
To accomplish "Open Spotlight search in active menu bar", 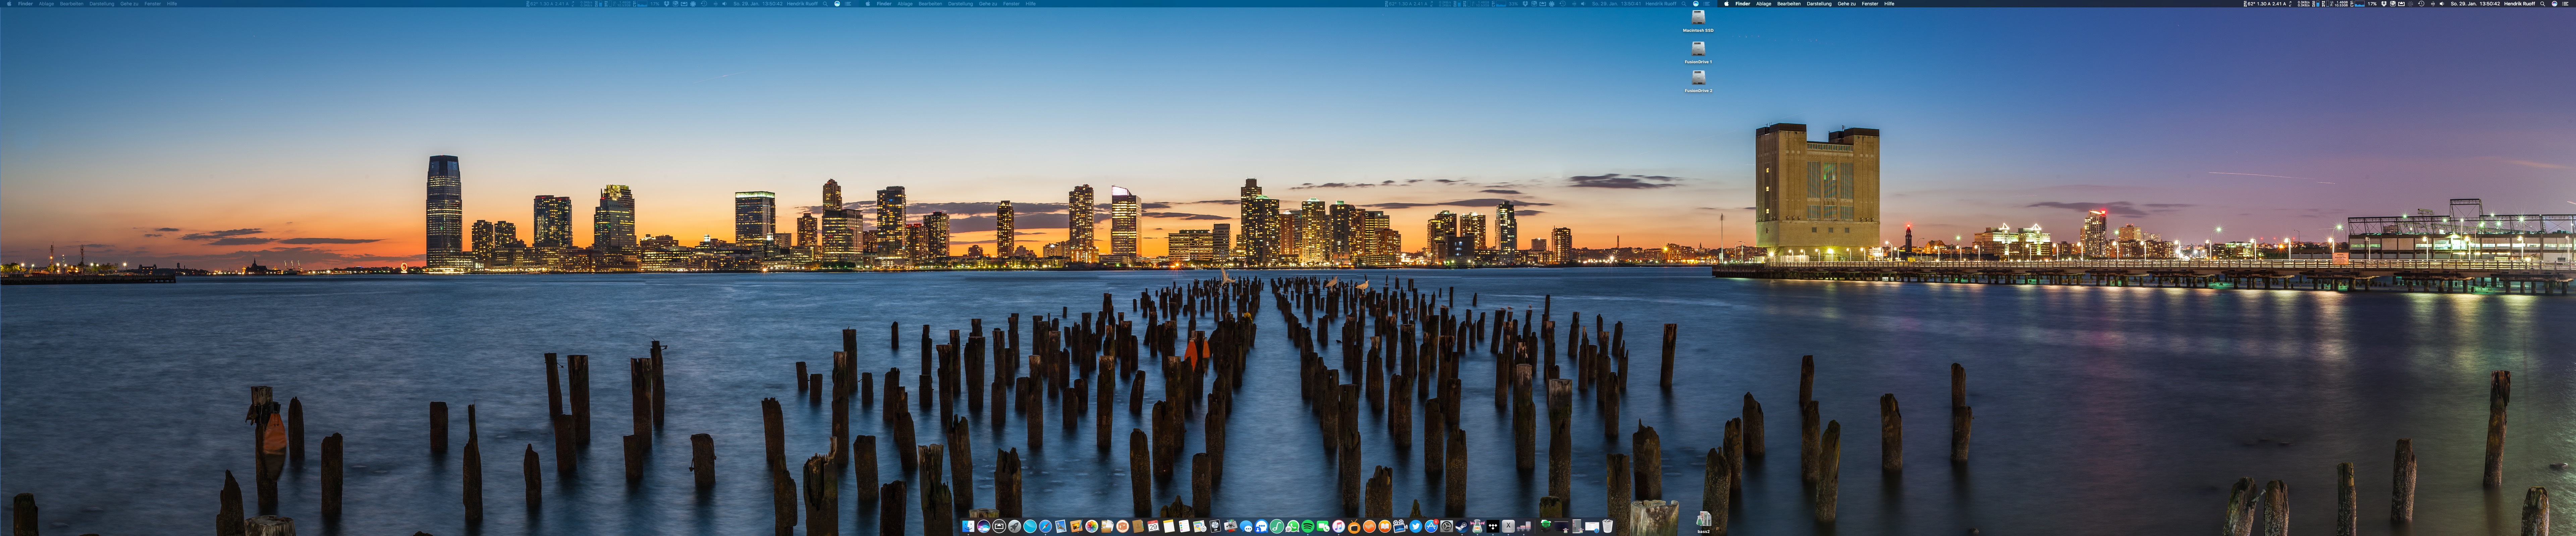I will (2543, 4).
